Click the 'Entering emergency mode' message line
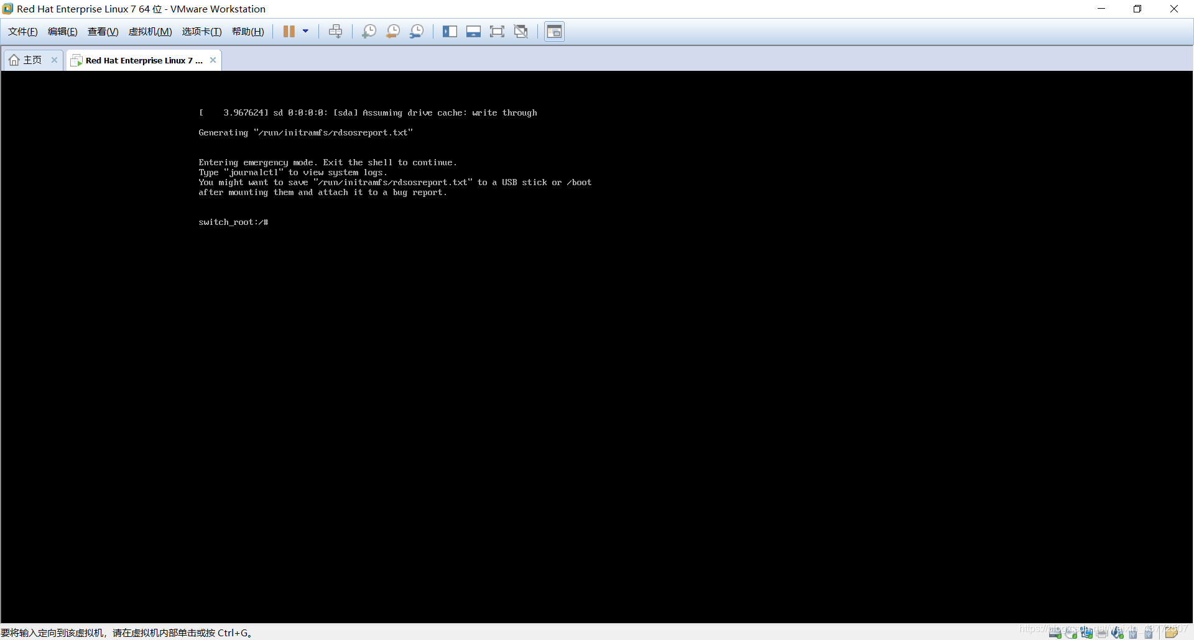The image size is (1194, 640). 327,162
